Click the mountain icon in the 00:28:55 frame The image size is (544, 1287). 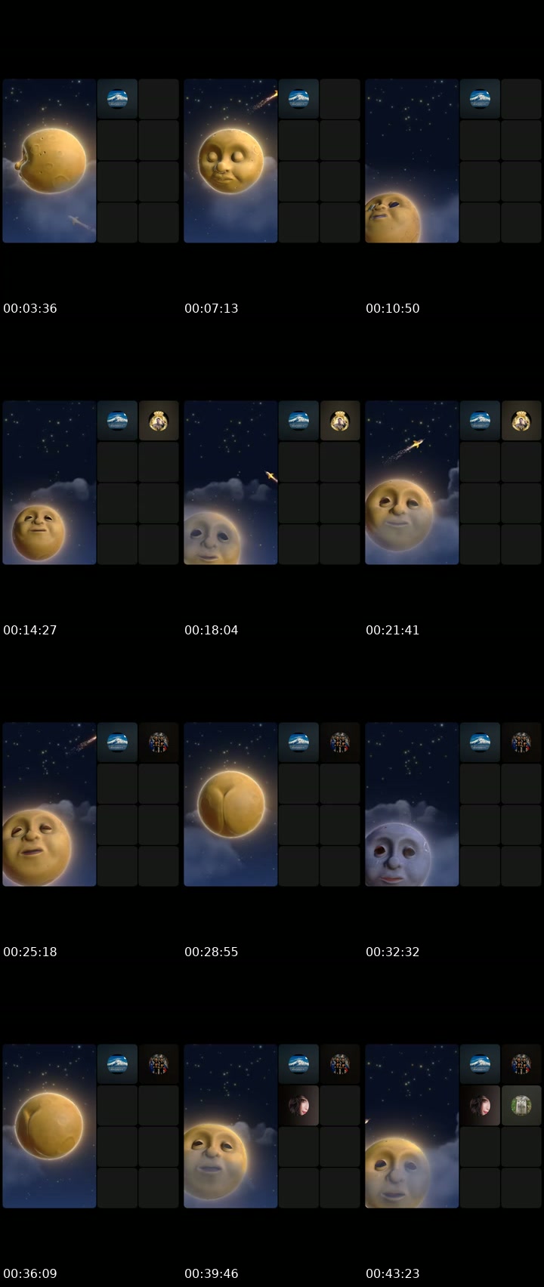coord(298,742)
